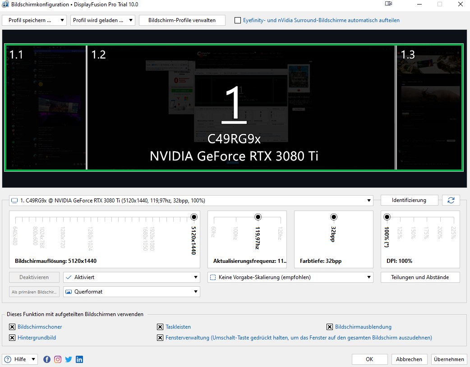Toggle Eyefinity and nVidia Surround auto-split checkbox
This screenshot has height=367, width=470.
pyautogui.click(x=237, y=20)
